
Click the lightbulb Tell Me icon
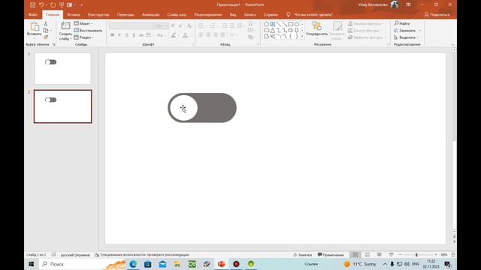[x=288, y=14]
